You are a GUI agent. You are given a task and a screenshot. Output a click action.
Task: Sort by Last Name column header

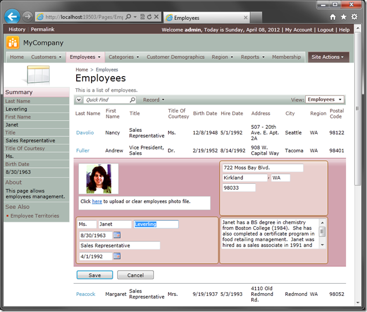[x=88, y=114]
